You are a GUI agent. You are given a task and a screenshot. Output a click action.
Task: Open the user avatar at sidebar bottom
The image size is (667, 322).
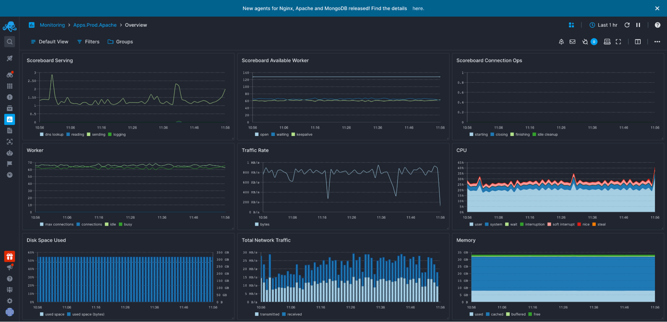point(10,312)
